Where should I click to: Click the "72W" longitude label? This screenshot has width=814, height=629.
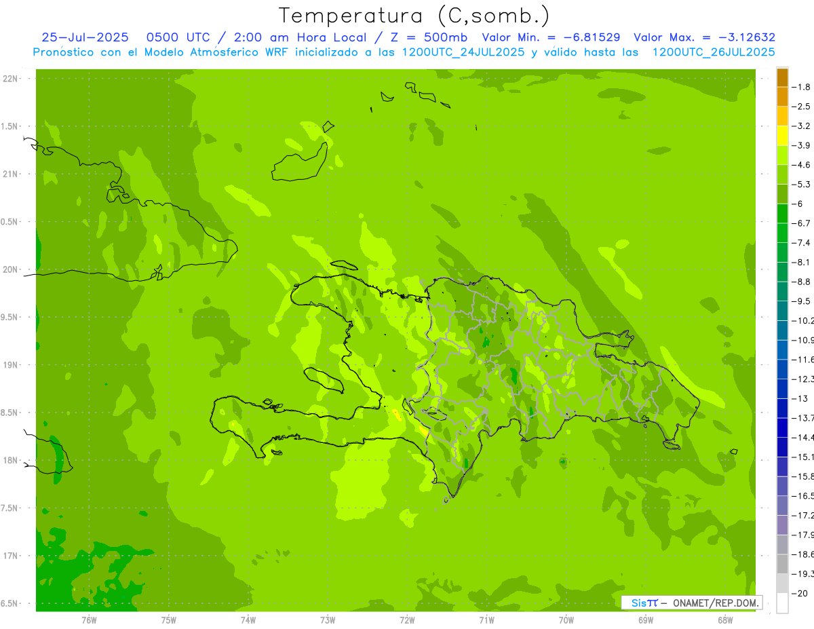tap(407, 620)
